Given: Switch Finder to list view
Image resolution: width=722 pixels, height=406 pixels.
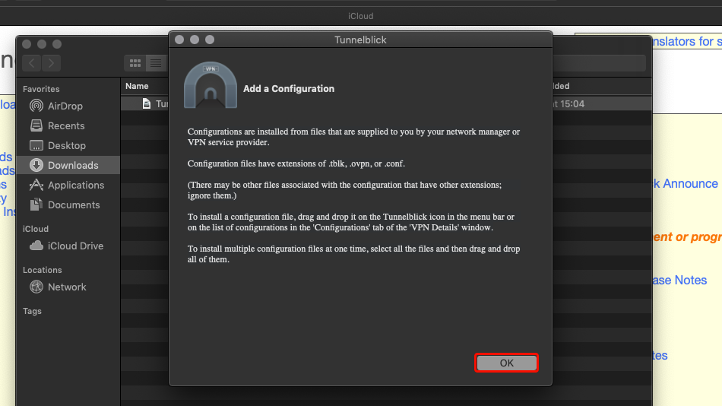Looking at the screenshot, I should 155,63.
